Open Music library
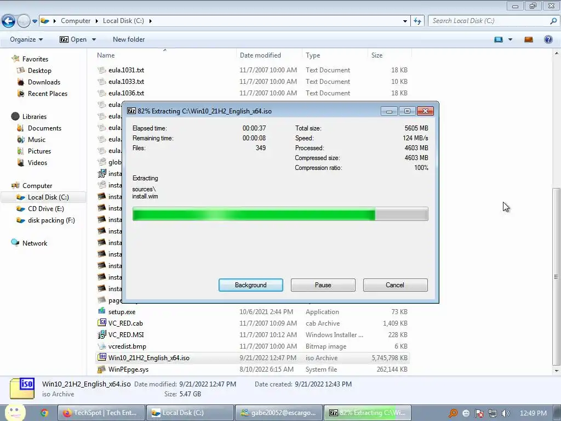Viewport: 561px width, 421px height. [37, 140]
